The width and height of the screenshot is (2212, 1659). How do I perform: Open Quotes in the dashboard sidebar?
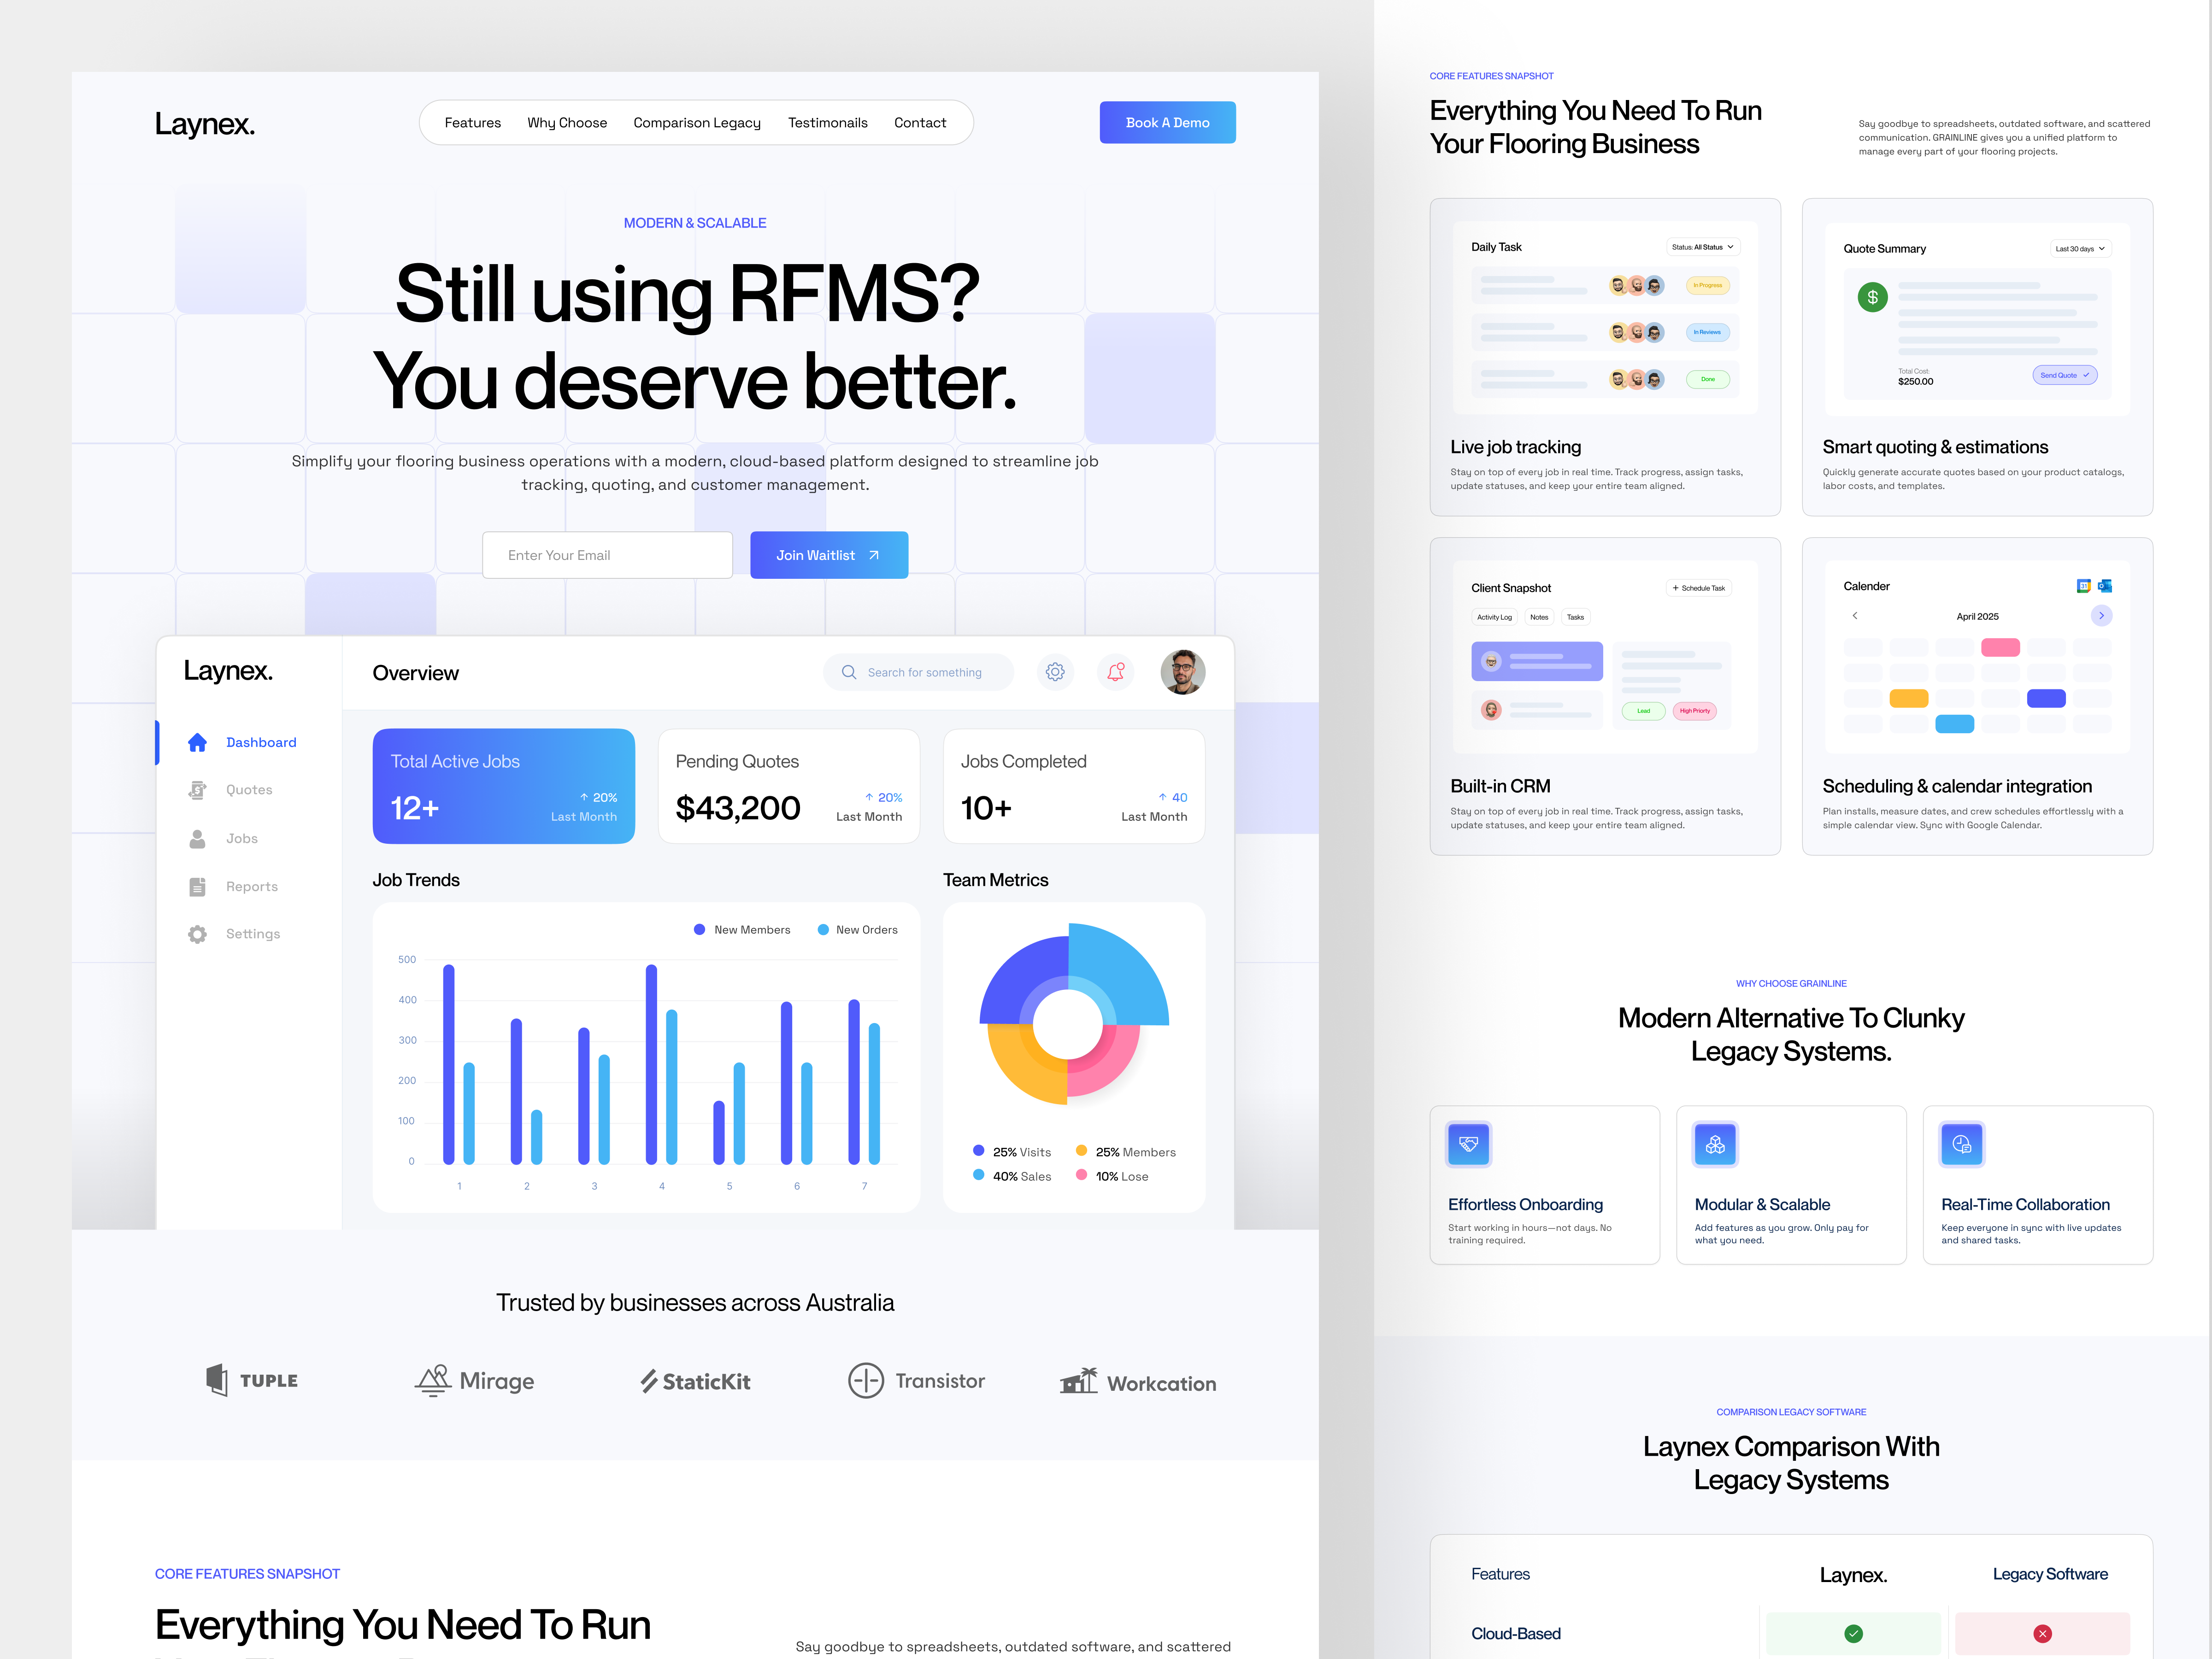[249, 790]
